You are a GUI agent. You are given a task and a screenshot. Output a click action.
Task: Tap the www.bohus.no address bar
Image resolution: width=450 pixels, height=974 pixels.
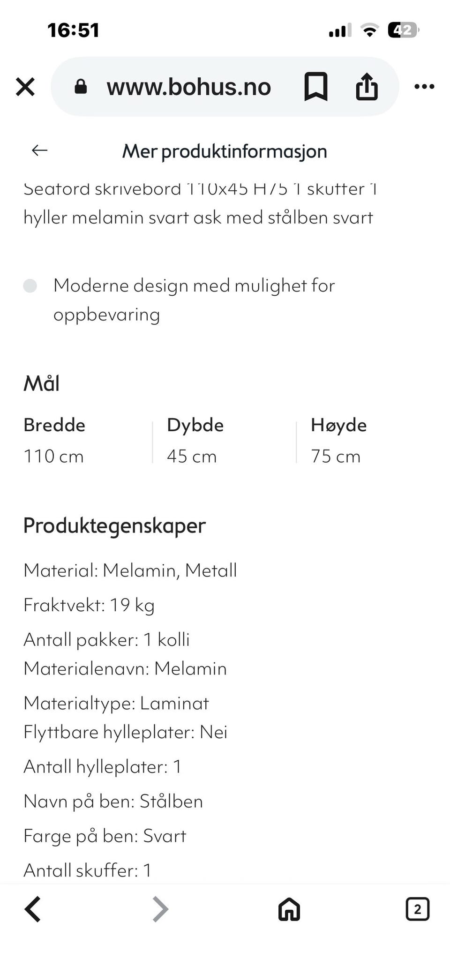tap(189, 86)
